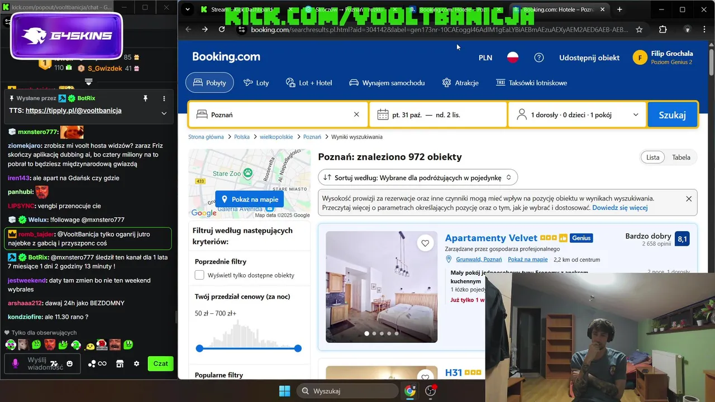Go back in the browser
Image resolution: width=715 pixels, height=402 pixels.
point(188,30)
